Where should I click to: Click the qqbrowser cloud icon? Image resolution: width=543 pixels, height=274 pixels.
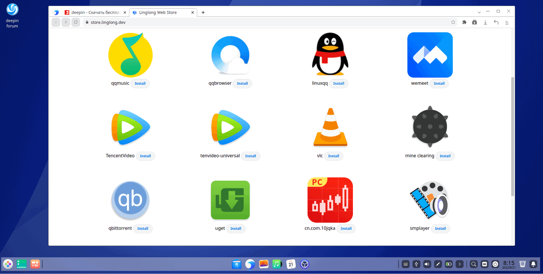pos(231,55)
